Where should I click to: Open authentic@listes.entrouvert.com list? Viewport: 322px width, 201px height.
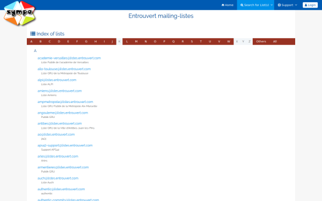click(x=61, y=189)
